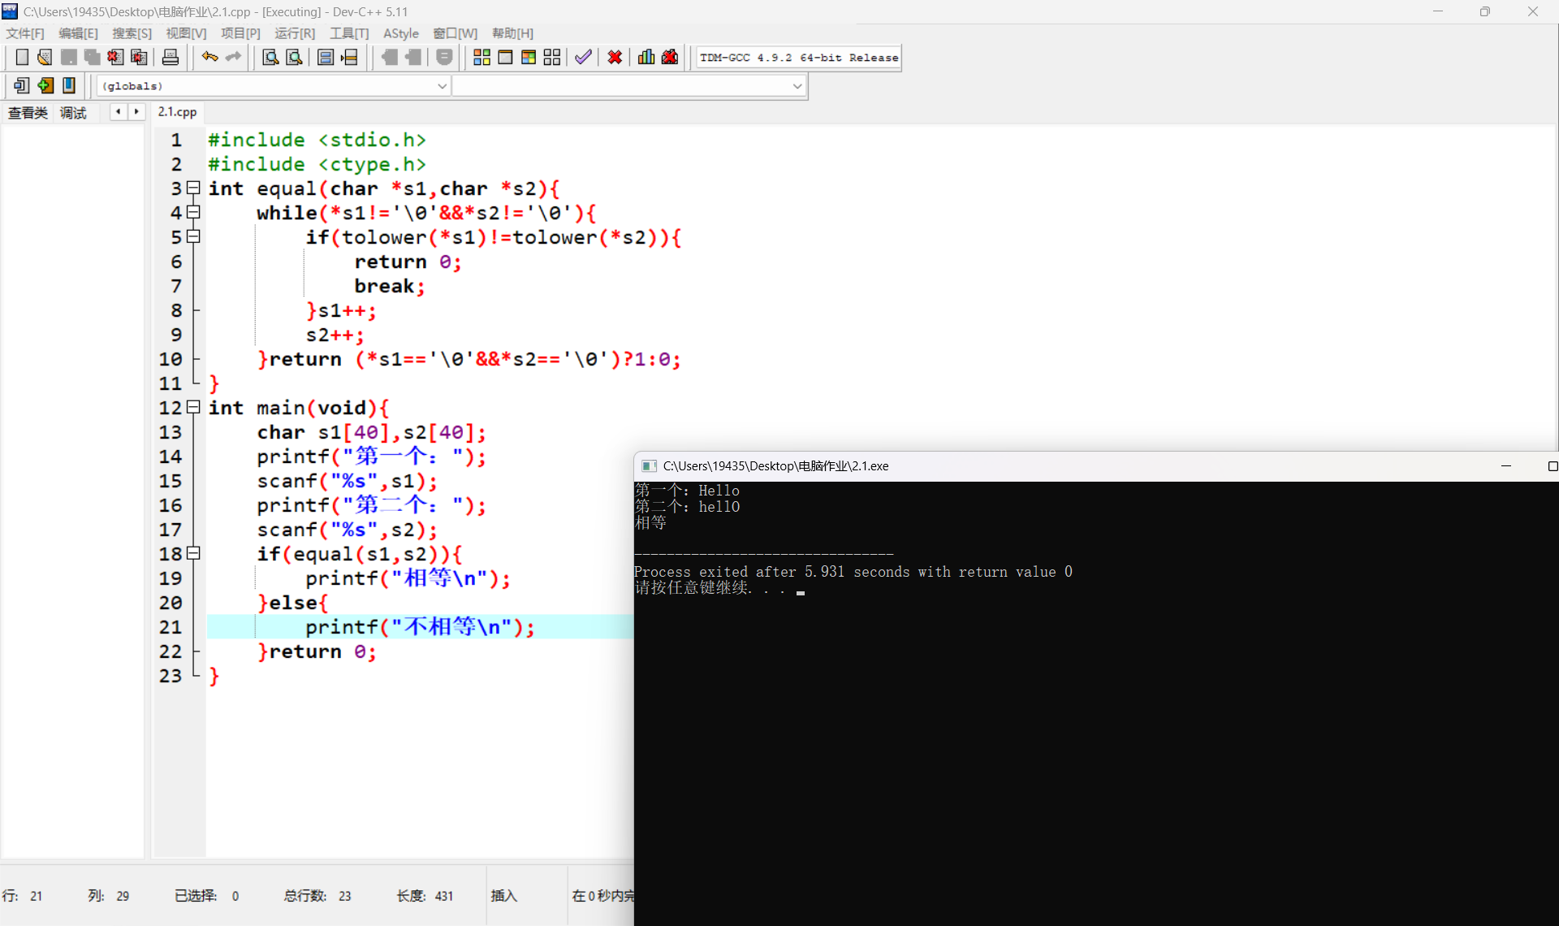Open the (globals) scope dropdown
The height and width of the screenshot is (926, 1559).
coord(442,86)
